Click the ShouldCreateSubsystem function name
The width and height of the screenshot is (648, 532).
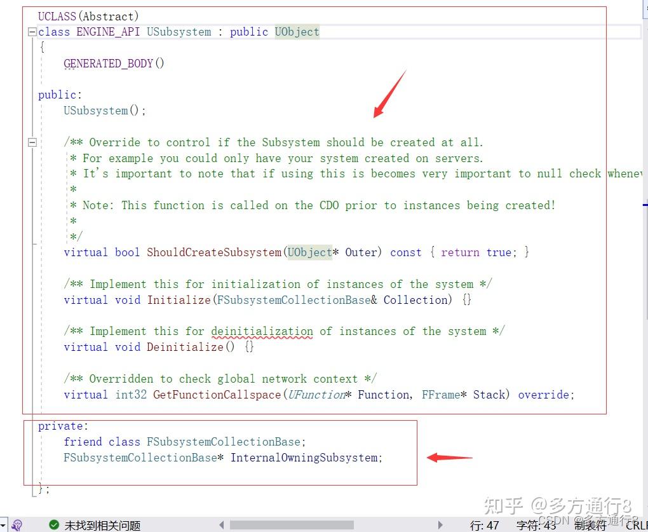coord(214,252)
